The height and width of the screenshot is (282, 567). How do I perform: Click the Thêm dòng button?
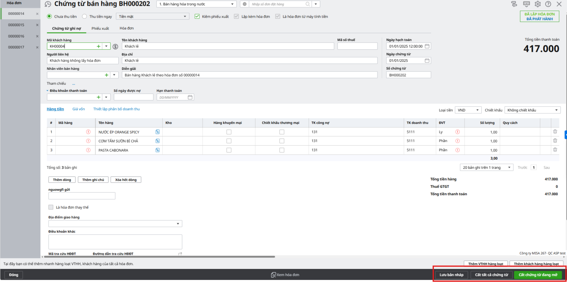62,180
